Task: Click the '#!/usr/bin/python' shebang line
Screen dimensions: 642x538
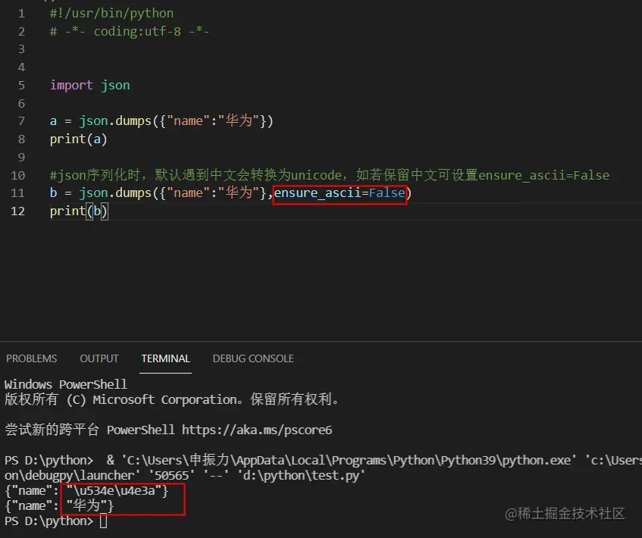Action: tap(111, 13)
